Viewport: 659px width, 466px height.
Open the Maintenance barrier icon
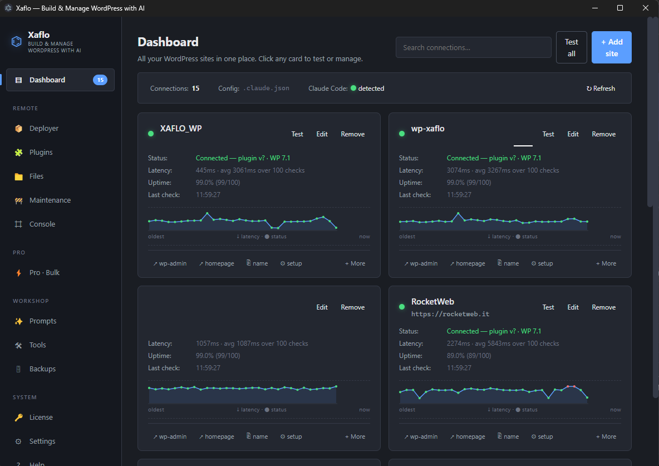coord(18,200)
